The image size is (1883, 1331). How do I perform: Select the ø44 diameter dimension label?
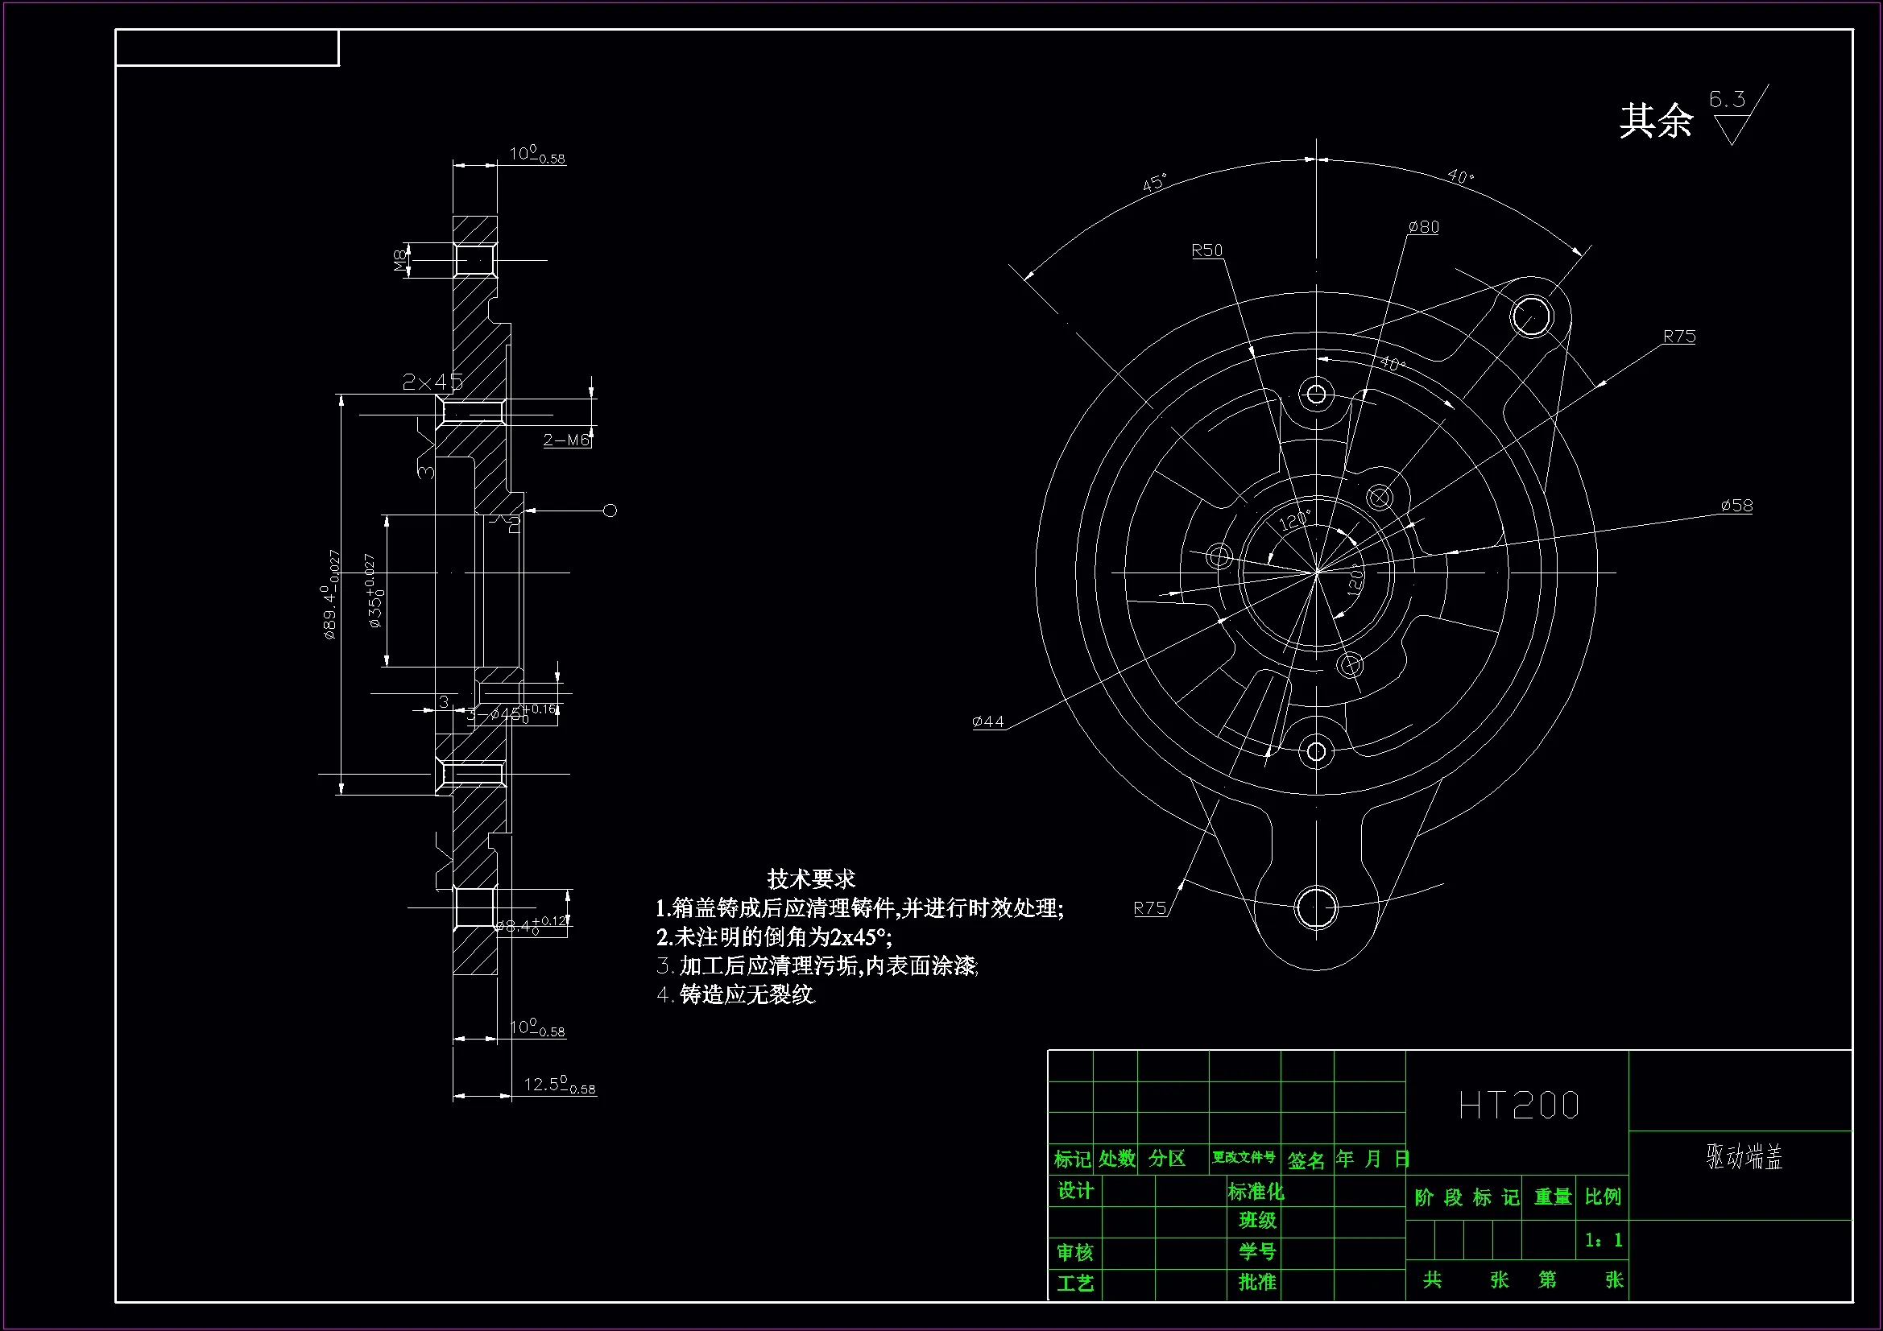coord(987,721)
